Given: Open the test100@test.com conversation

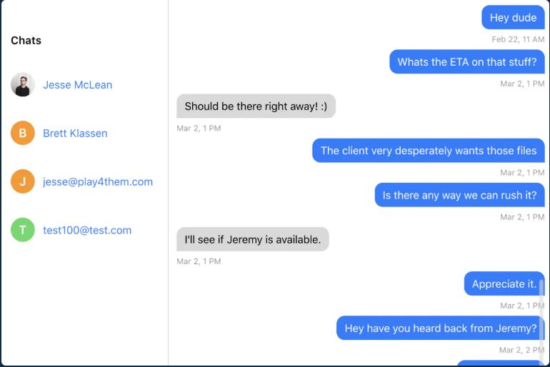Looking at the screenshot, I should click(x=87, y=231).
